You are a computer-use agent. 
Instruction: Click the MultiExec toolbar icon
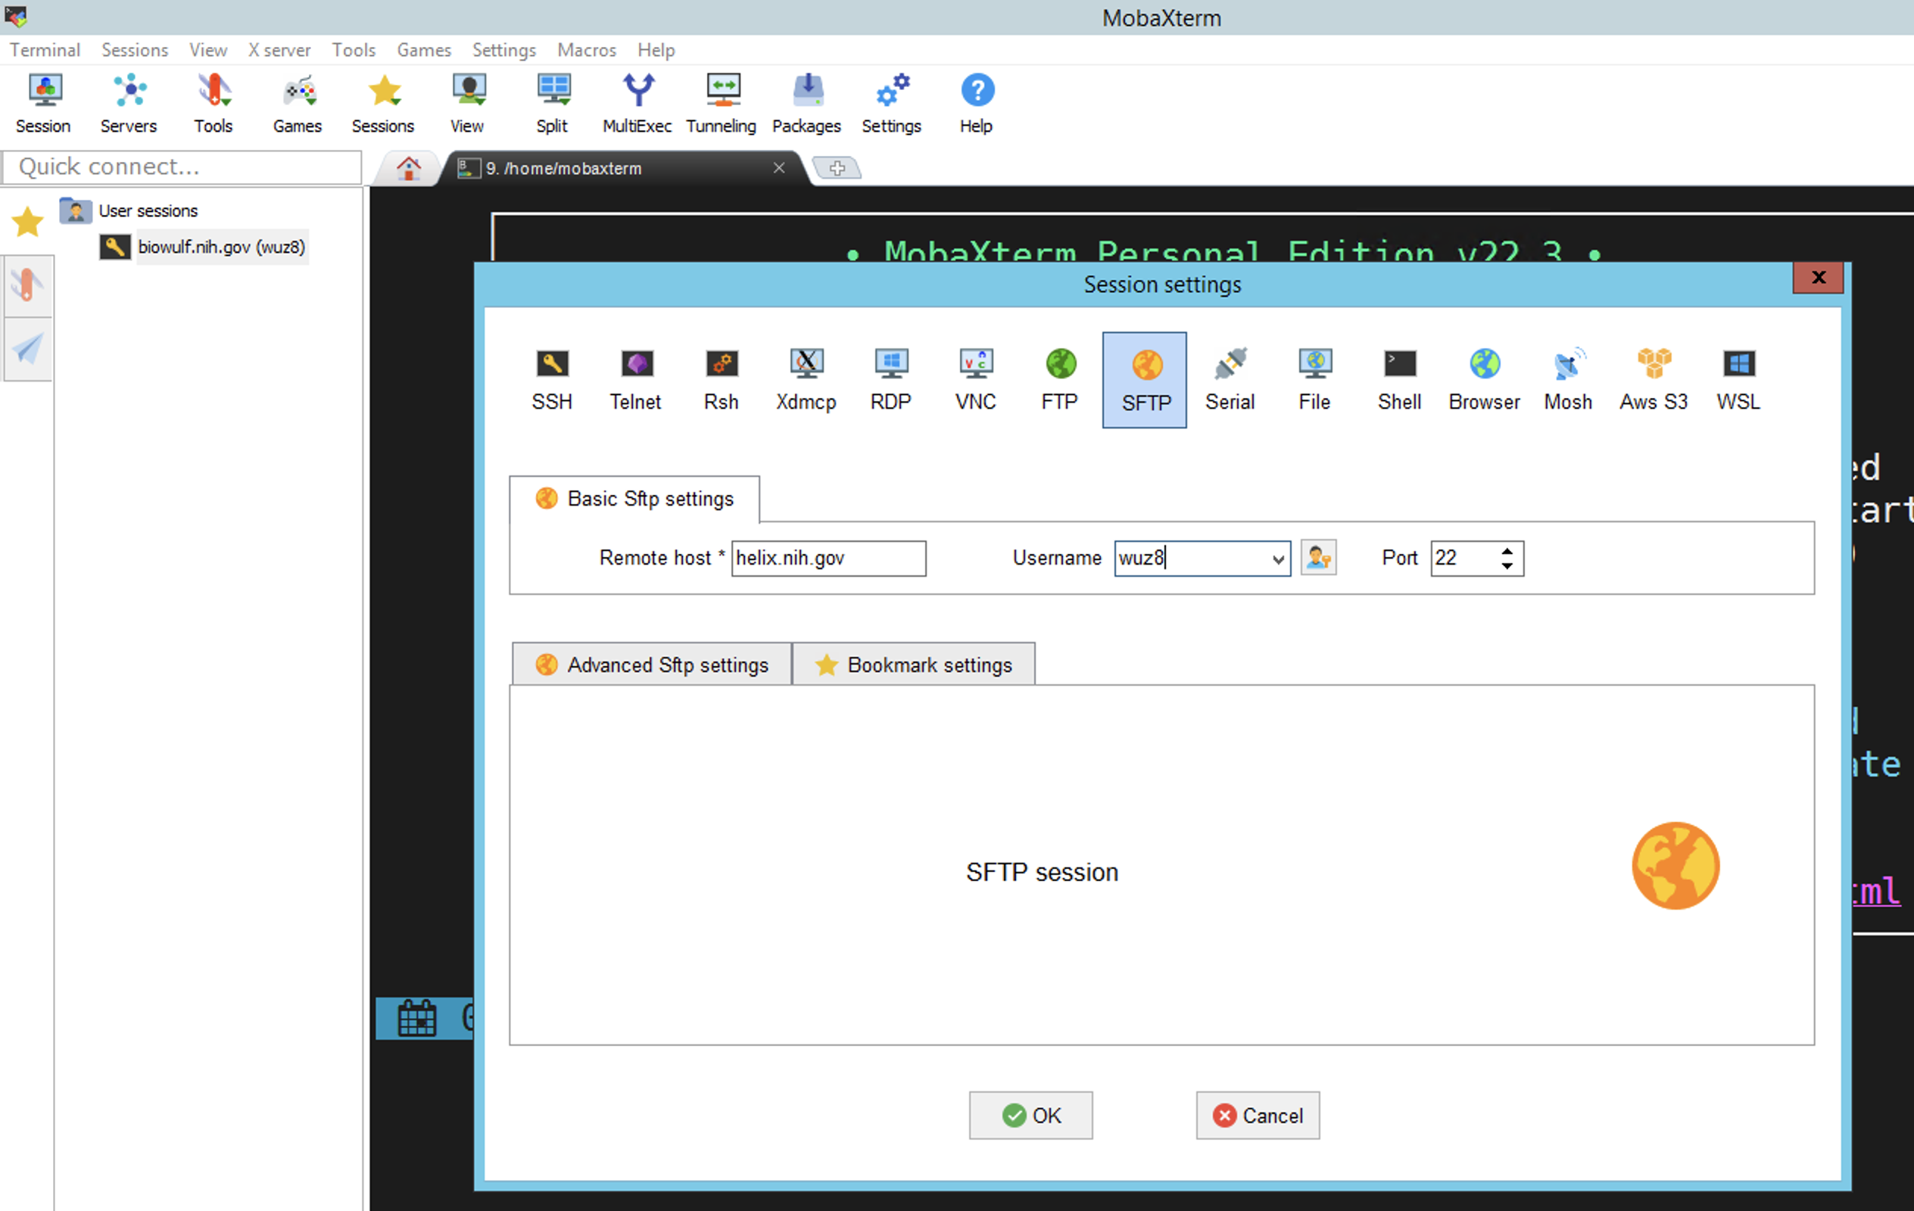pyautogui.click(x=637, y=103)
